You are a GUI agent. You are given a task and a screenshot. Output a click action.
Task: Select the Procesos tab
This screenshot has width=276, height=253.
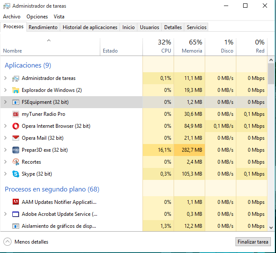click(x=13, y=26)
